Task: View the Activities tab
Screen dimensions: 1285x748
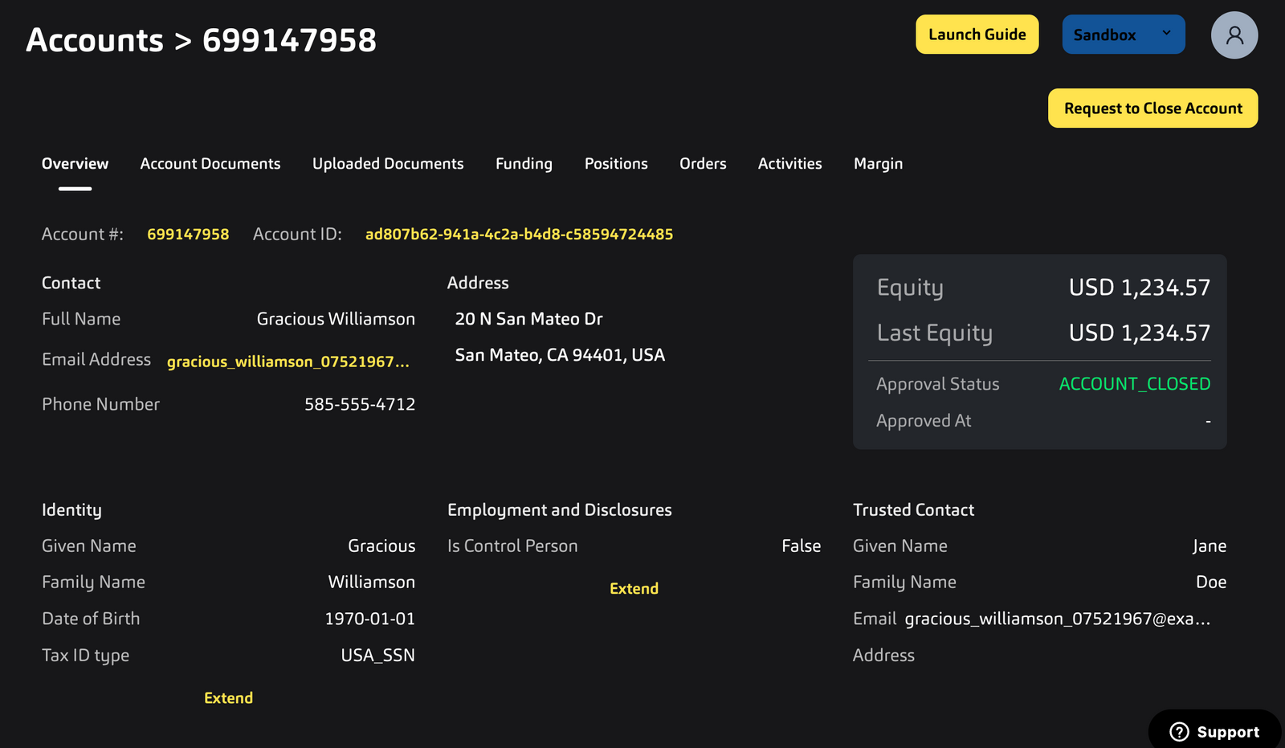Action: (x=789, y=164)
